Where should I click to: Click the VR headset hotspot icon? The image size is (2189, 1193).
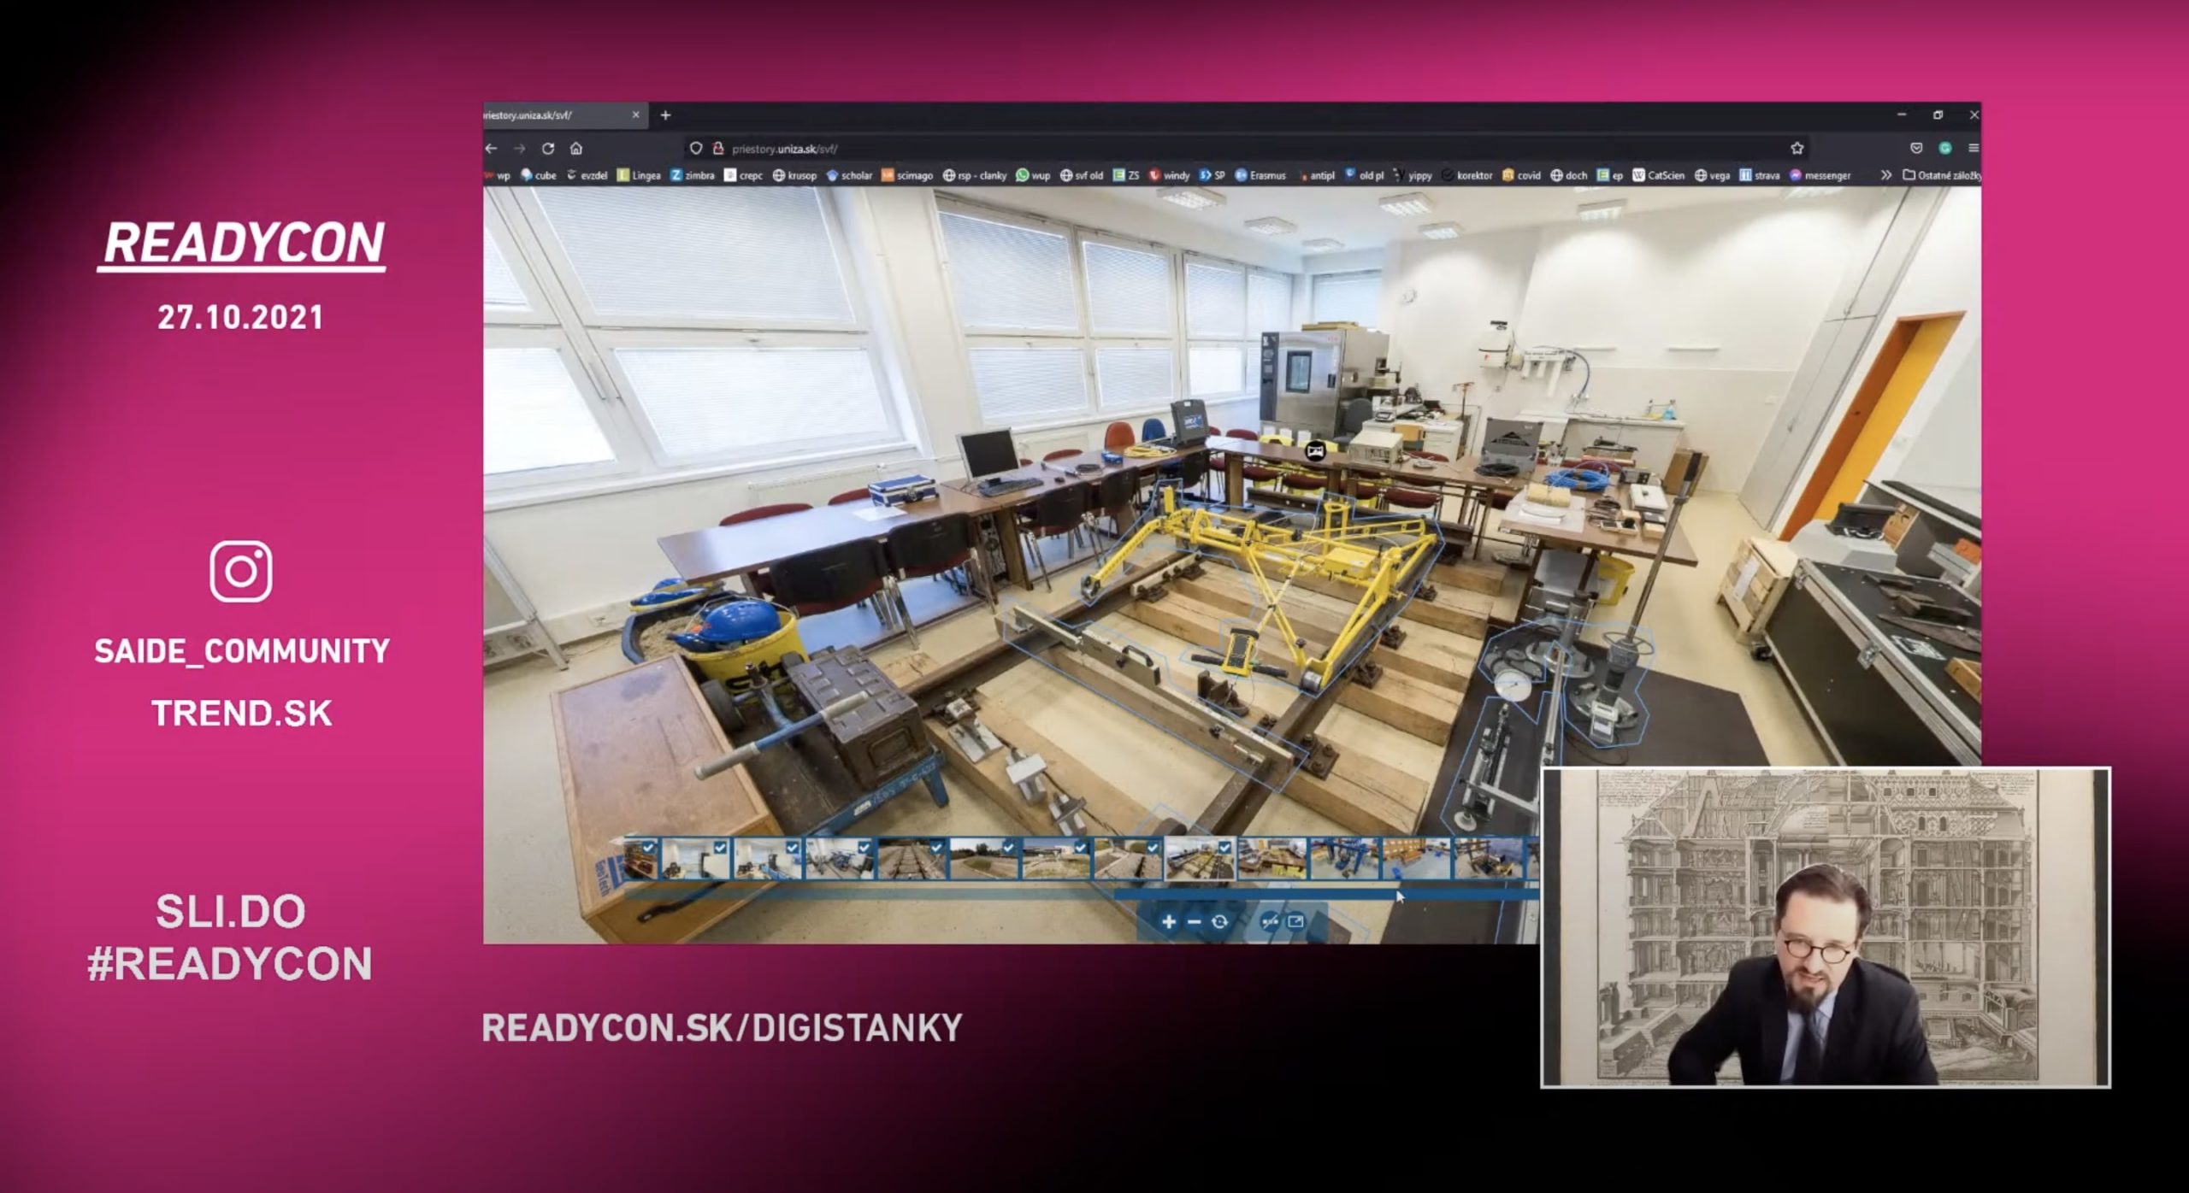pos(1316,450)
